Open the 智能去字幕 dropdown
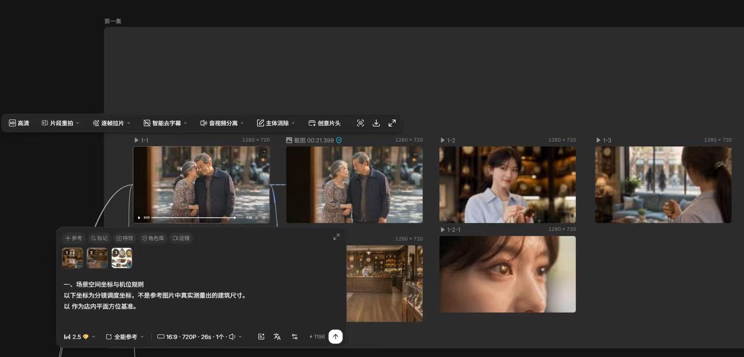 [165, 123]
